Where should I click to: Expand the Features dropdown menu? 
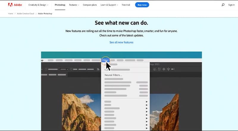tap(74, 5)
